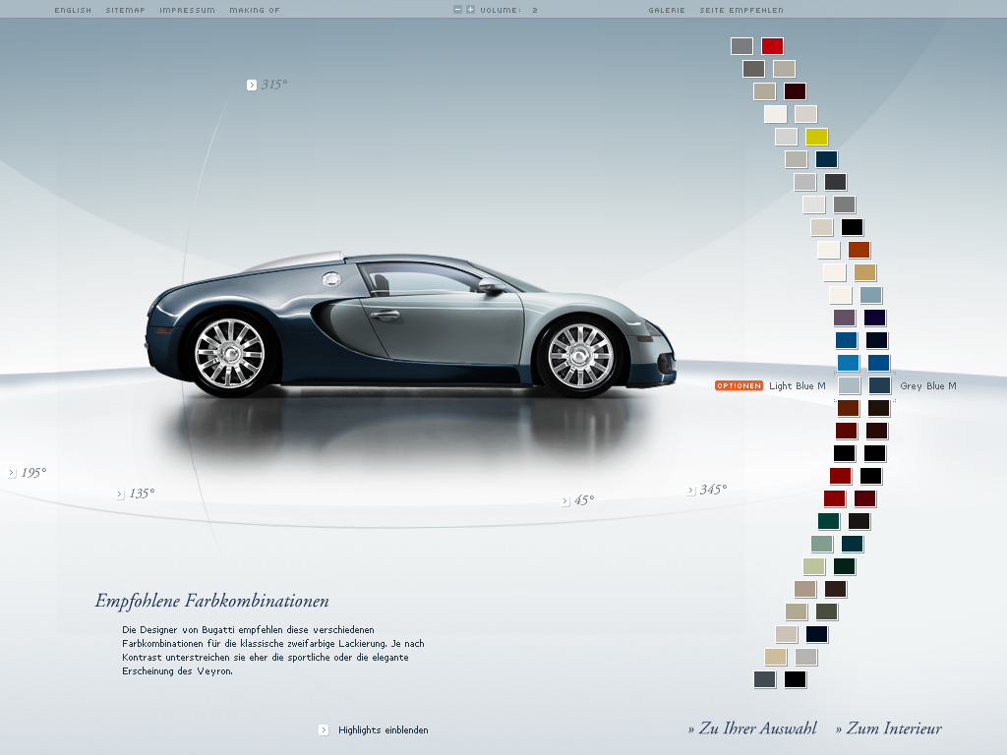Toggle Highlights einblenden arrow
The height and width of the screenshot is (755, 1007).
tap(324, 729)
